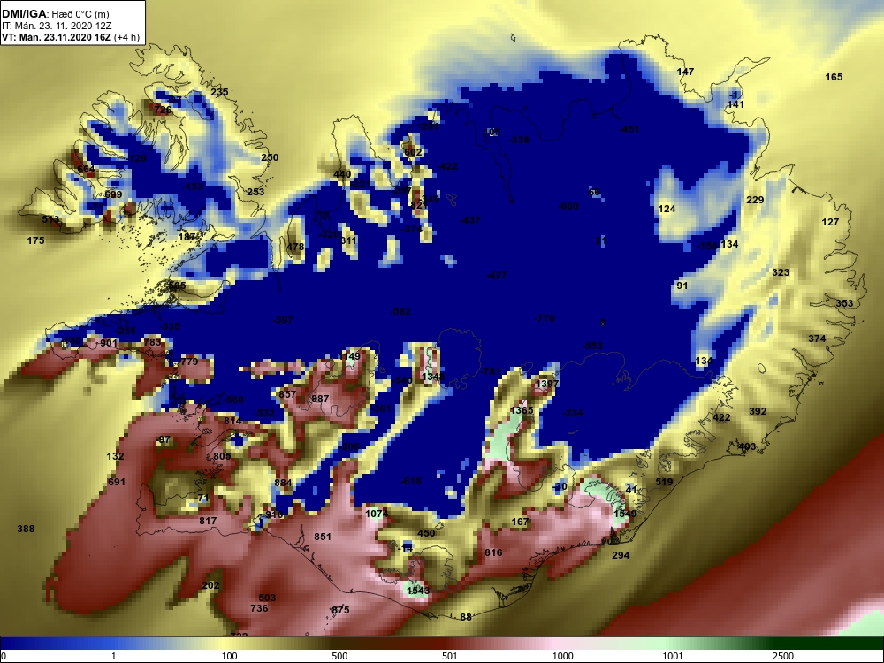884x663 pixels.
Task: Click the "392" value on the map
Action: [x=758, y=411]
